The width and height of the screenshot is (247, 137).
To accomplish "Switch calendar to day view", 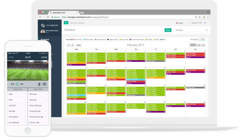I will (x=203, y=45).
